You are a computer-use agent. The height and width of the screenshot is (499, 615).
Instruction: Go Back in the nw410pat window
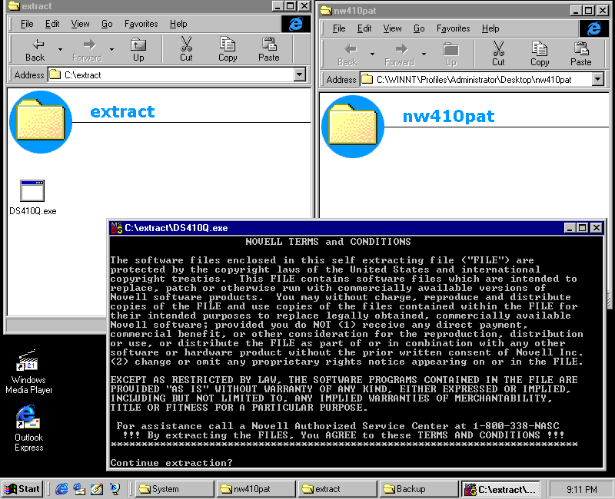pyautogui.click(x=347, y=55)
